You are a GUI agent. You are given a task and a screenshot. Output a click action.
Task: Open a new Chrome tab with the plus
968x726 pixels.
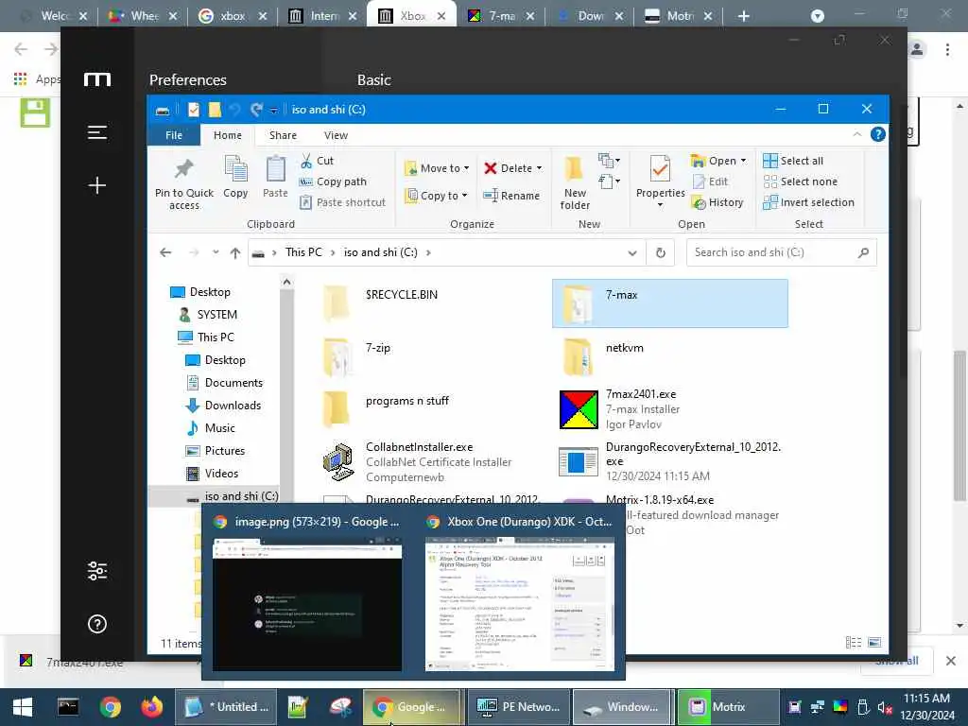point(743,16)
